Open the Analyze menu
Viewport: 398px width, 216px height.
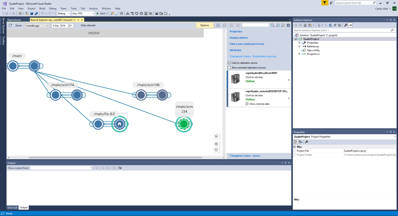pyautogui.click(x=93, y=9)
